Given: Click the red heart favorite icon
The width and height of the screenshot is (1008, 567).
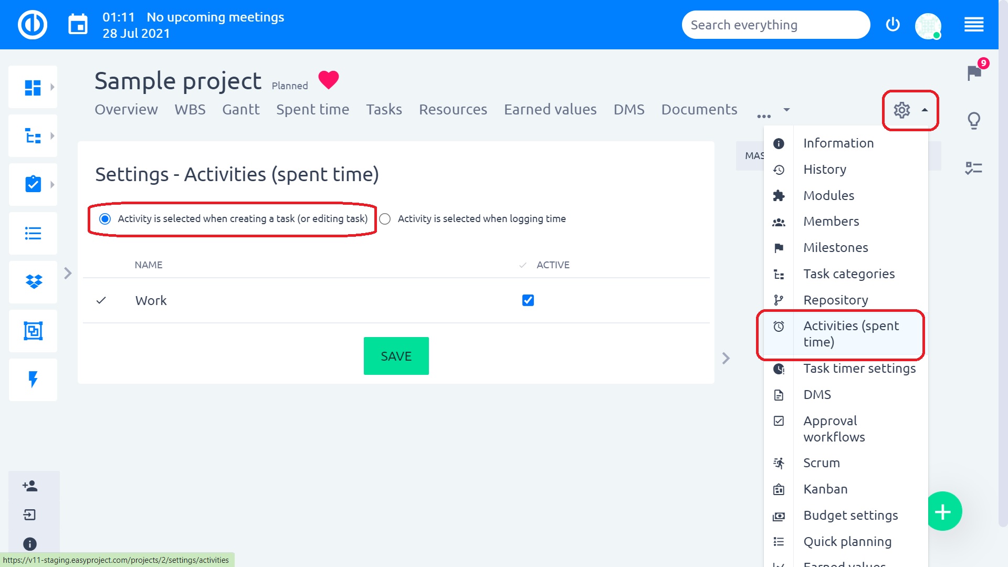Looking at the screenshot, I should click(x=329, y=80).
